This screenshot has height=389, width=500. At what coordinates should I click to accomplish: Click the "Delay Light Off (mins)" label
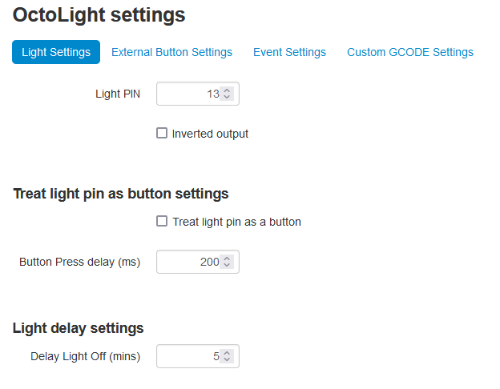point(85,357)
